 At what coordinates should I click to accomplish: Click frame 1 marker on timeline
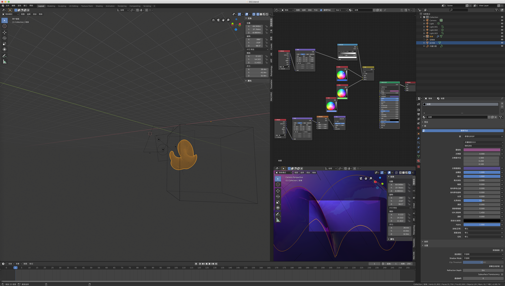click(15, 267)
